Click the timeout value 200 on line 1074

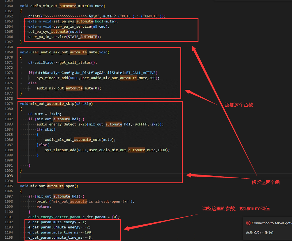152,78
